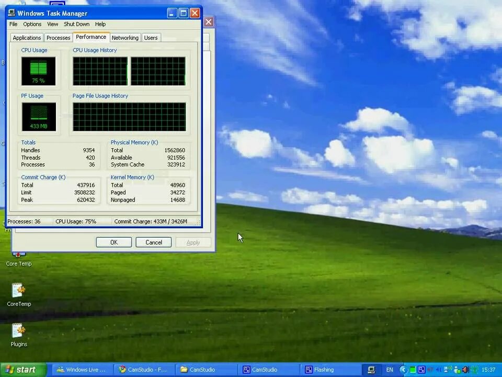This screenshot has width=502, height=377.
Task: Click the system clock showing 15:37
Action: (x=488, y=370)
